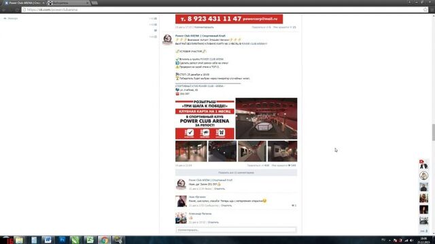Open the large arena hall photo
Viewport: 435px width, 244px height.
[x=266, y=119]
